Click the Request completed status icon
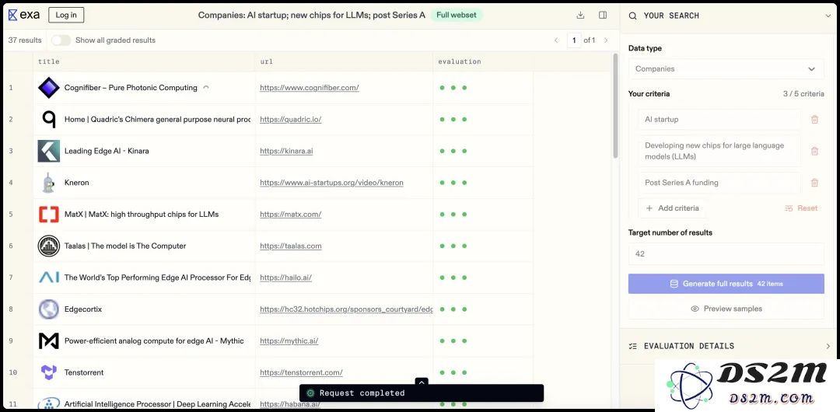The image size is (840, 412). click(x=310, y=393)
